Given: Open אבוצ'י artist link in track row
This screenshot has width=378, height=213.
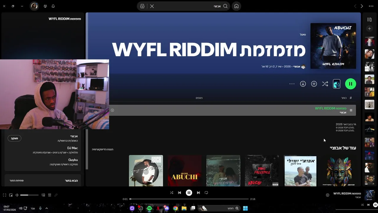Looking at the screenshot, I should (343, 112).
